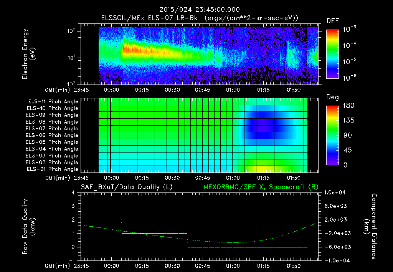
Task: Click the data quality line segment at level 1
Action: click(x=154, y=233)
